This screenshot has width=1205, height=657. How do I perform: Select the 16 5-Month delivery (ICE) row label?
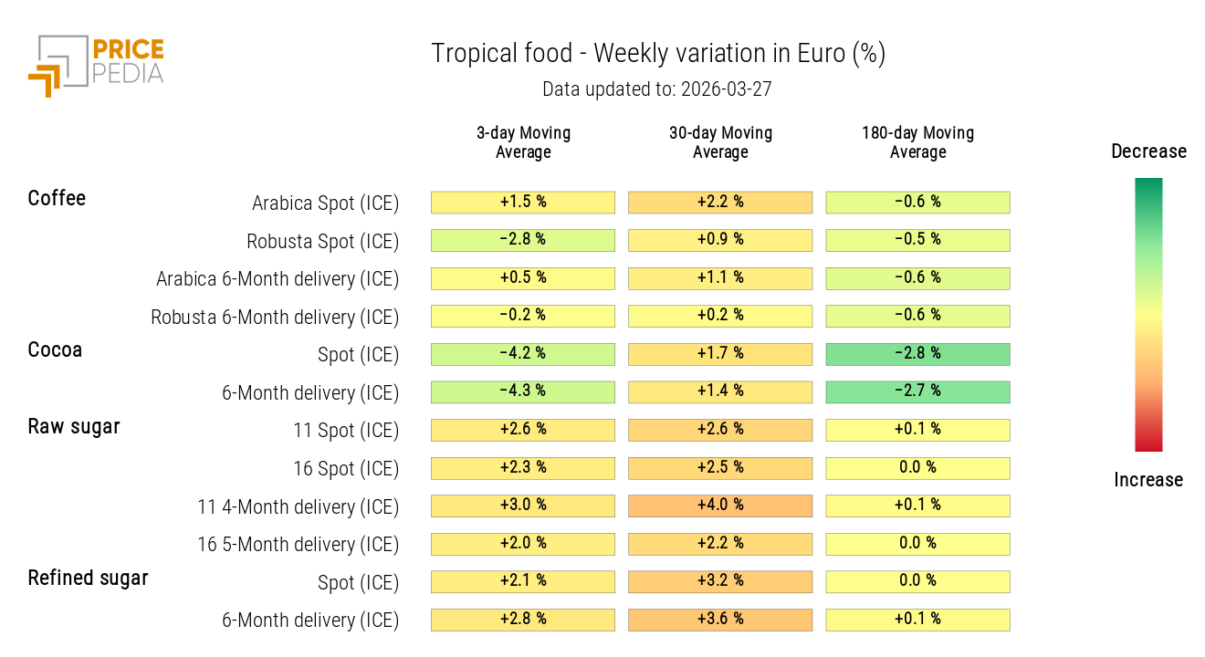pyautogui.click(x=299, y=544)
